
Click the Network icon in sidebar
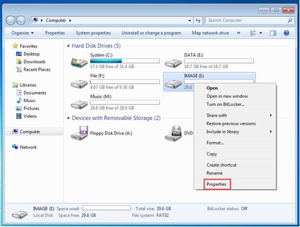point(15,147)
